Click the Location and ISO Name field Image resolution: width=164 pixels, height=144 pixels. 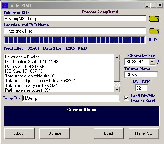click(75, 31)
